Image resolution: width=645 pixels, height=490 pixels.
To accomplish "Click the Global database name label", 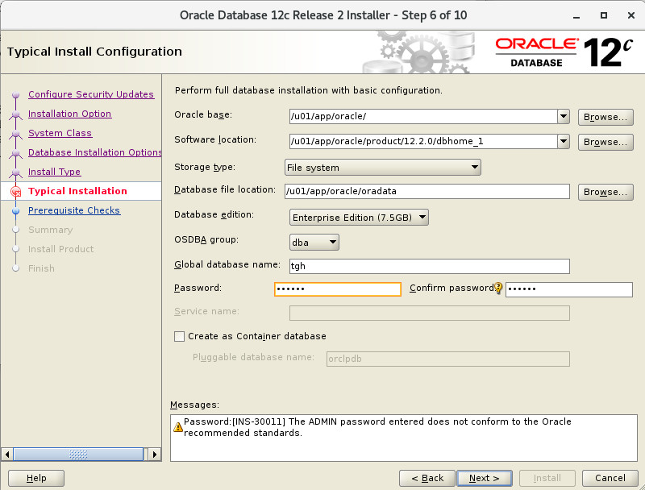I will (x=227, y=264).
